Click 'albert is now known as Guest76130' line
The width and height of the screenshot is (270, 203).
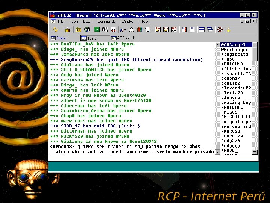(x=100, y=100)
